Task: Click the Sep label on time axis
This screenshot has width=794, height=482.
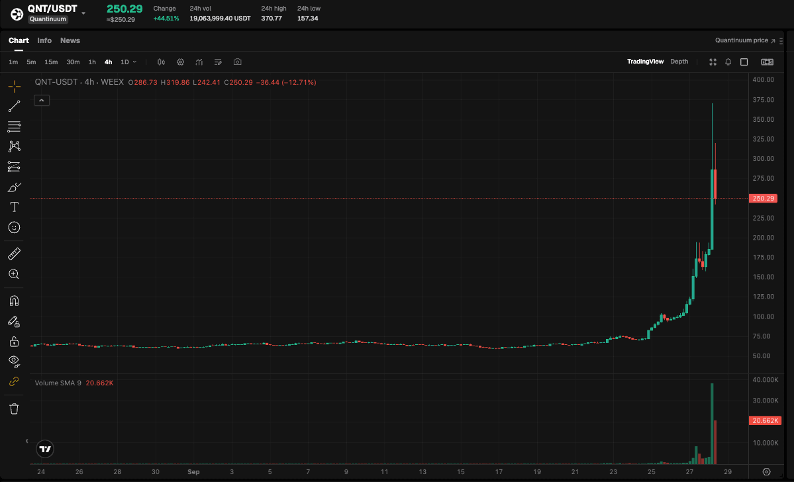Action: tap(193, 472)
